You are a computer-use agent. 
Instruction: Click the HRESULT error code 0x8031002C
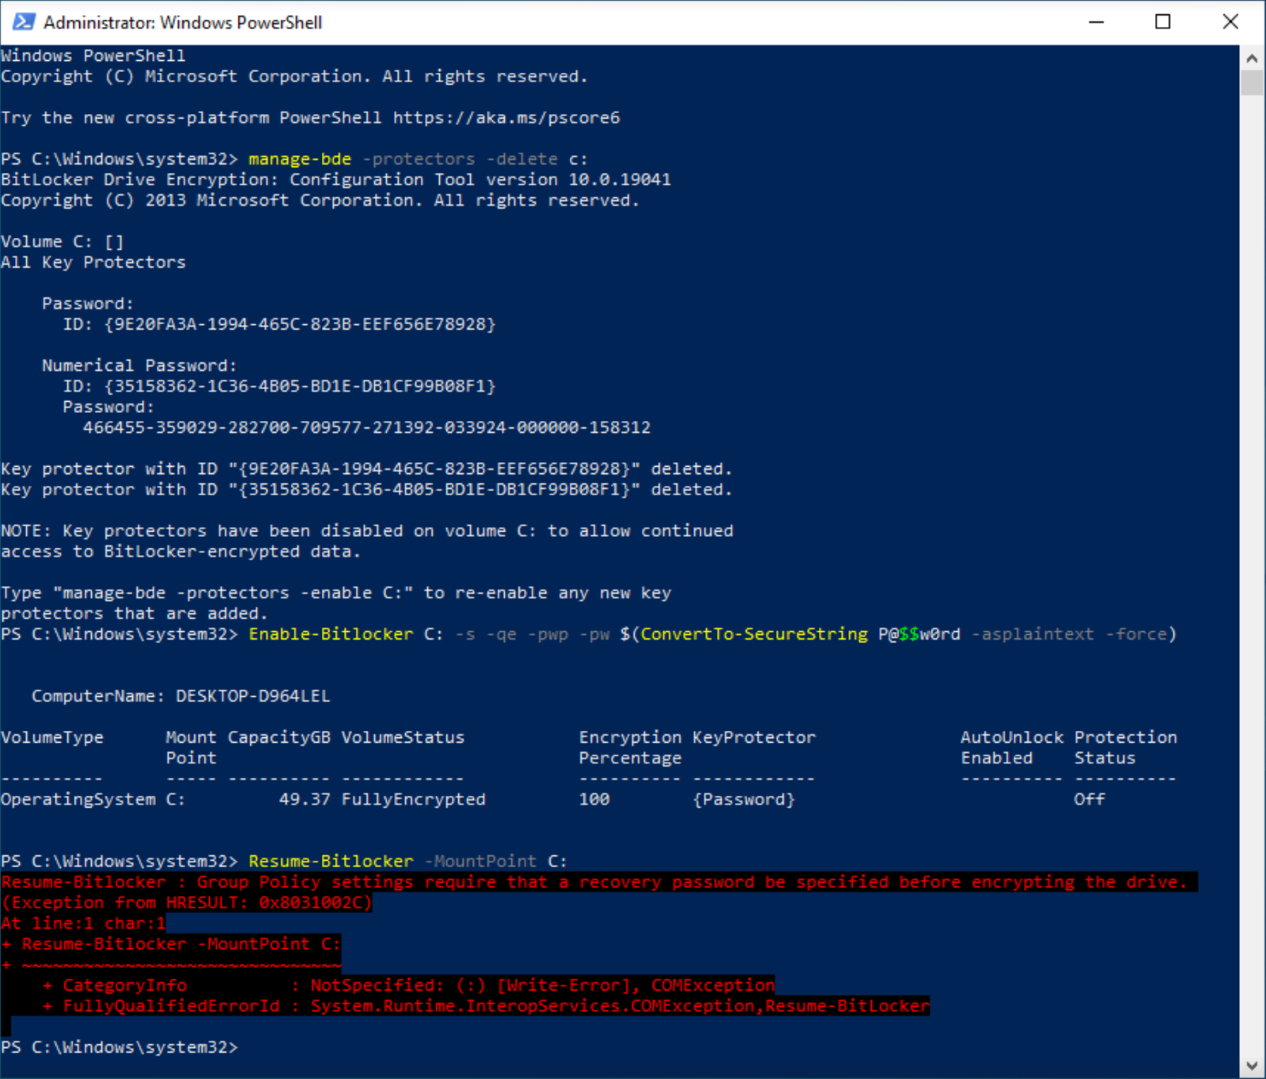click(314, 903)
